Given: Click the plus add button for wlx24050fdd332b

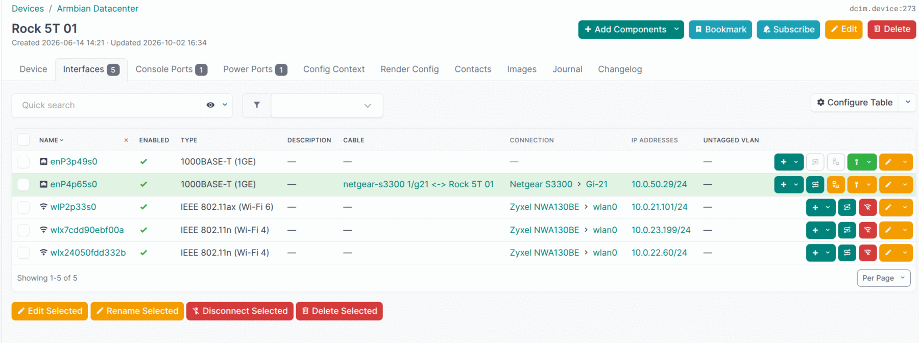Looking at the screenshot, I should pos(815,253).
